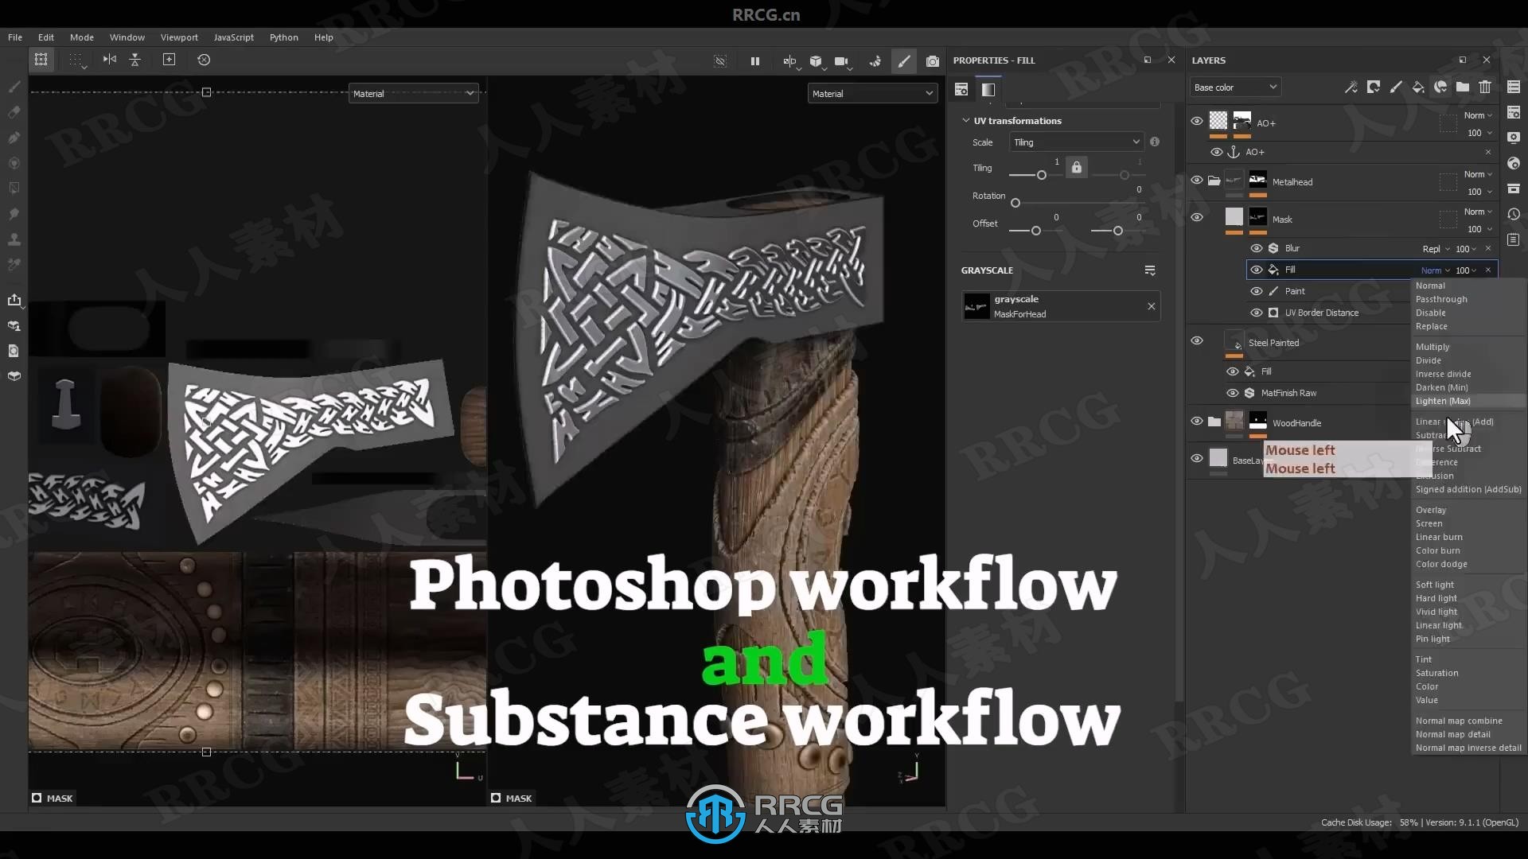Toggle visibility of the MatFinish Raw filter
The height and width of the screenshot is (859, 1528).
coord(1233,393)
